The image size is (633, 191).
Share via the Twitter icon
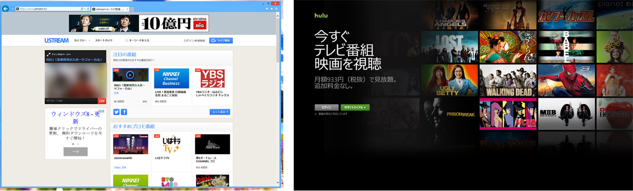coord(116,112)
